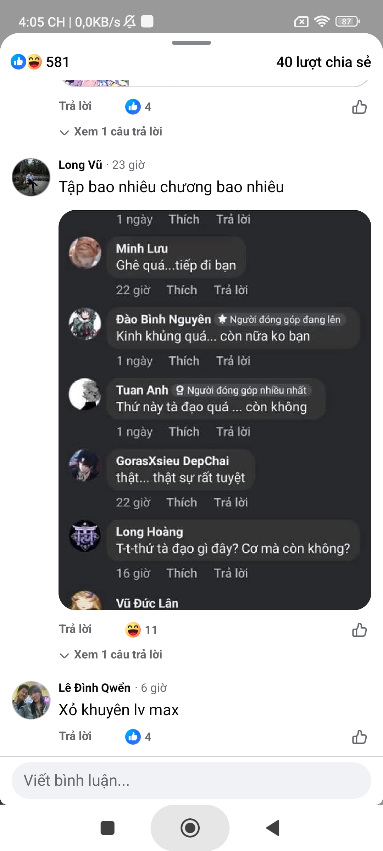Like Lê Đình Qwển's comment thumbs-up
This screenshot has height=851, width=383.
click(359, 737)
